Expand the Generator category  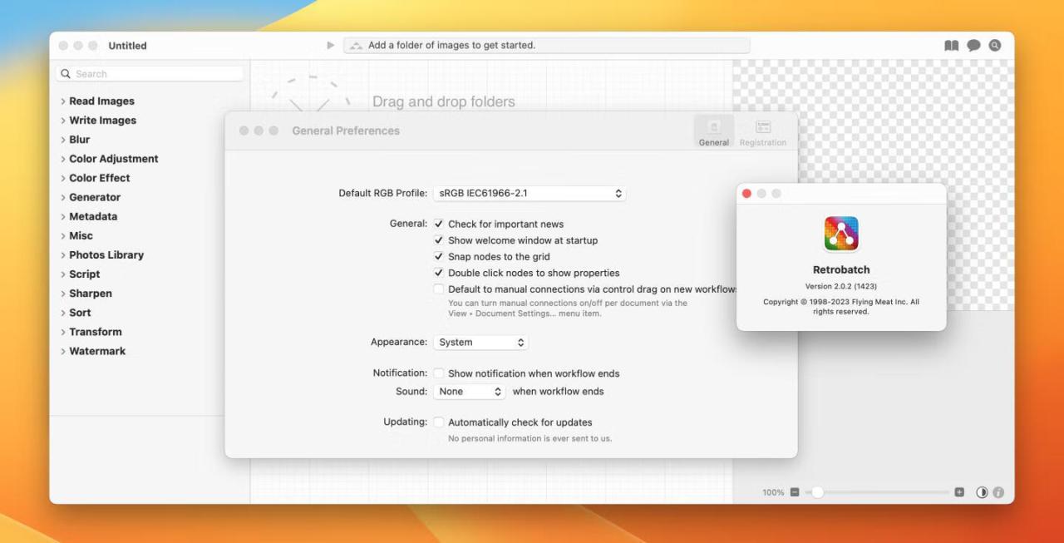tap(63, 197)
